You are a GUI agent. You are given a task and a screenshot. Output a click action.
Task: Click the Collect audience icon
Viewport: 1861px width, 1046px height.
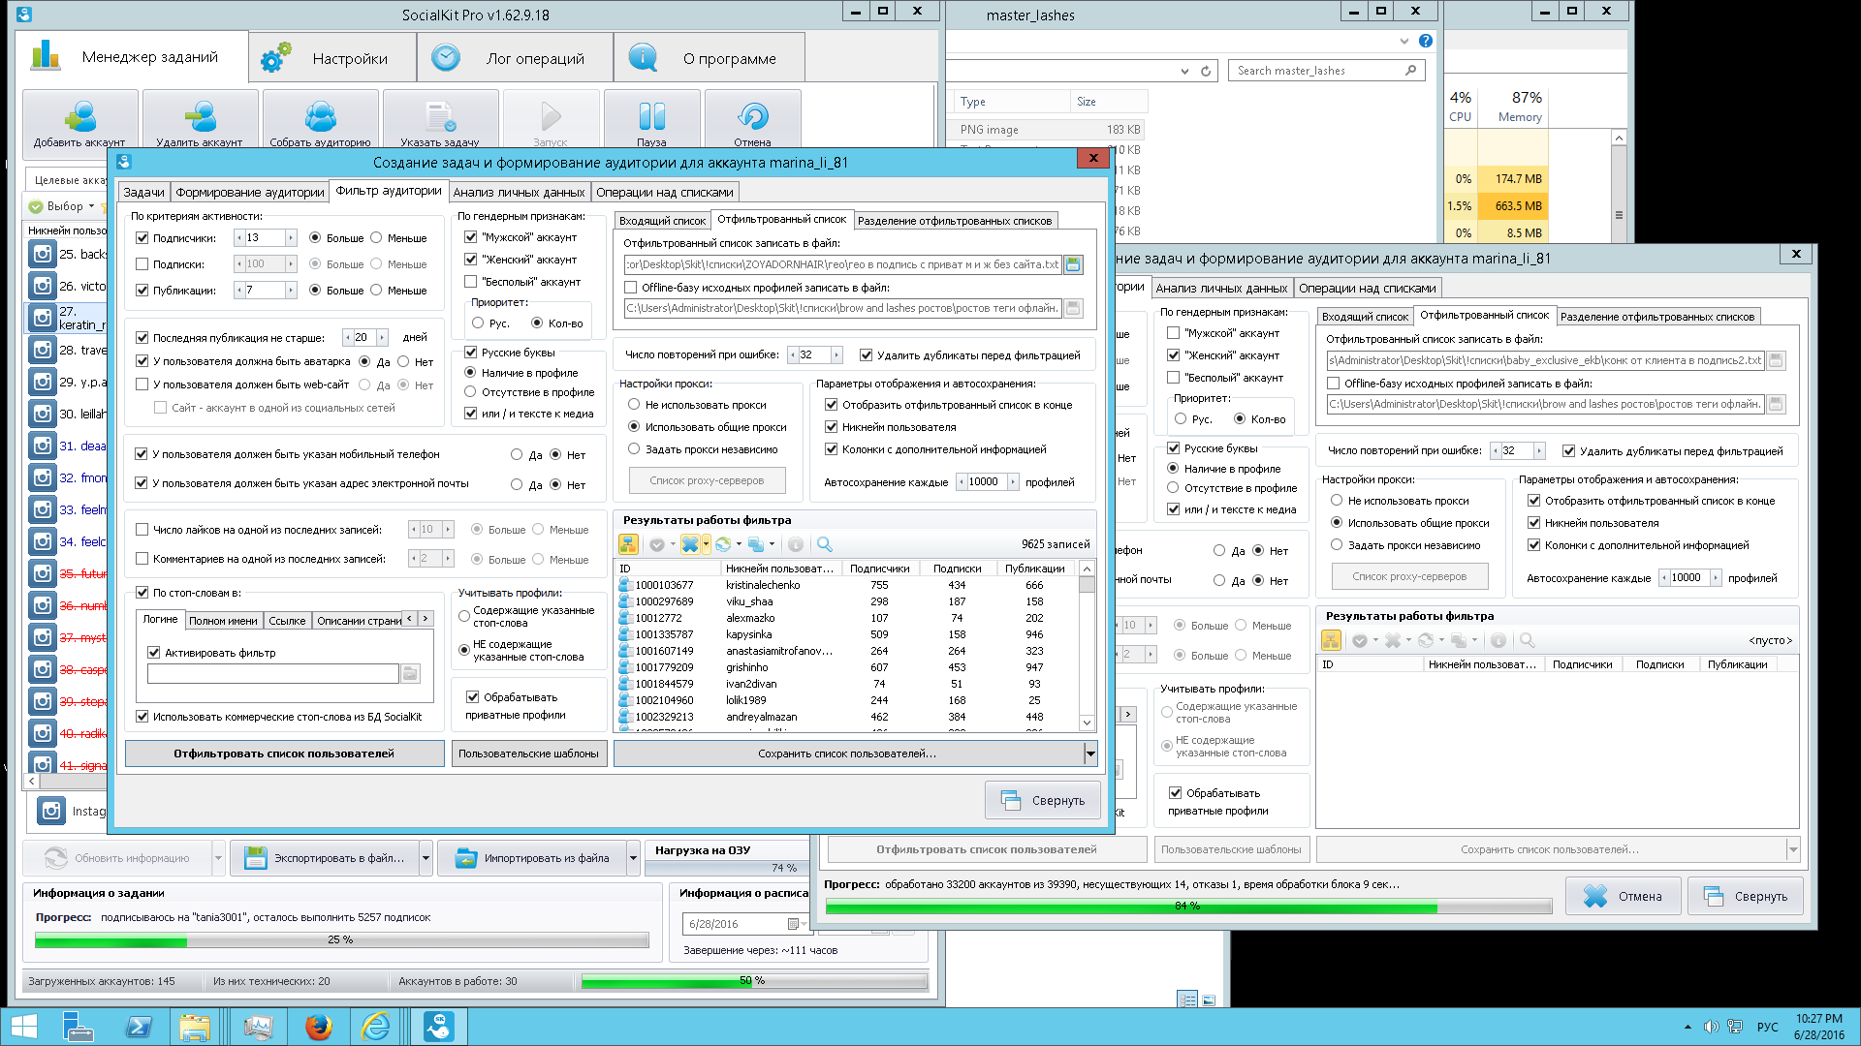point(320,116)
